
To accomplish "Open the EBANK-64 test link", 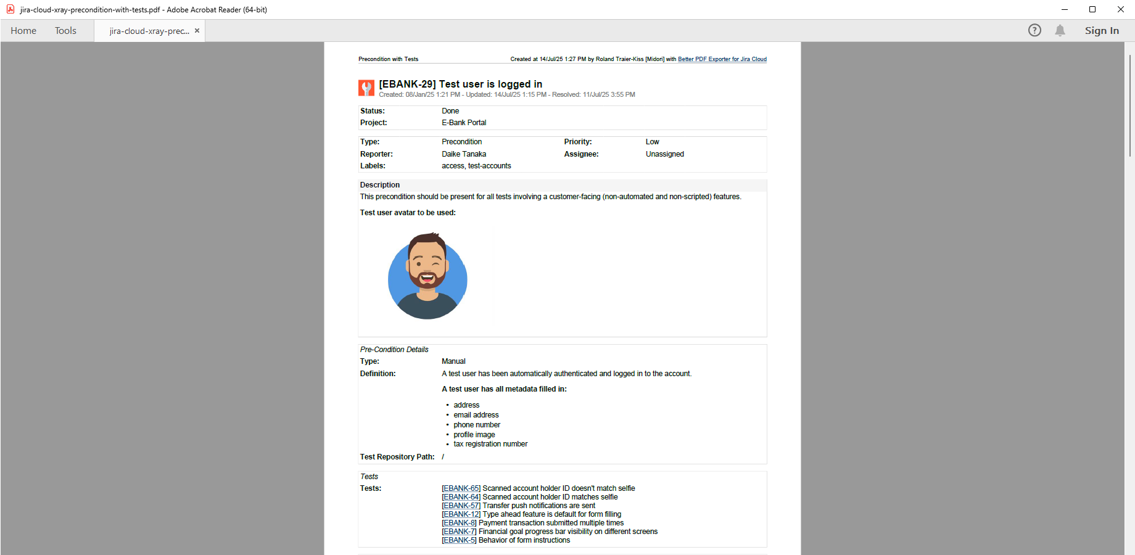I will [461, 497].
